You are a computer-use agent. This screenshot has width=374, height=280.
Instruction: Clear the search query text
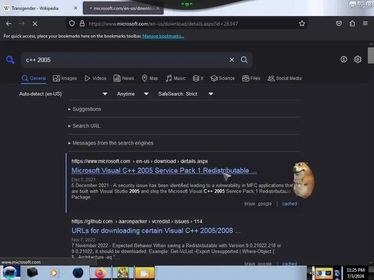[232, 60]
